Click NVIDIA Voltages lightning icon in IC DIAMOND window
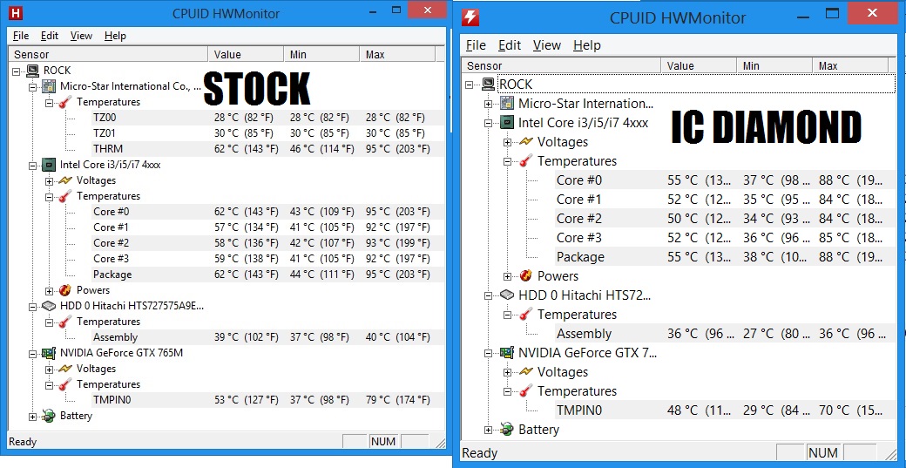Viewport: 906px width, 468px height. pyautogui.click(x=526, y=371)
